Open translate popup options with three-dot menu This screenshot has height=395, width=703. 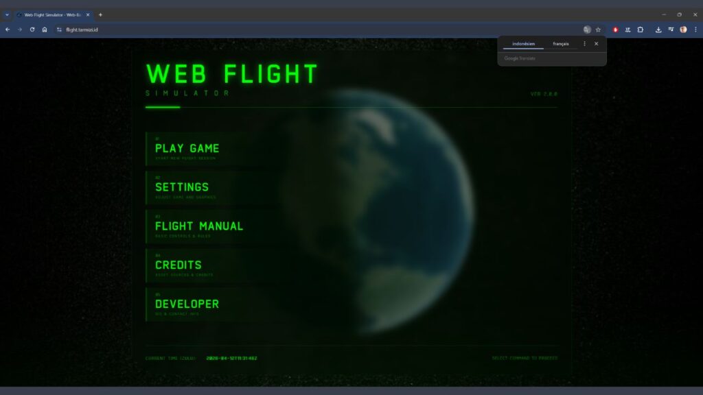tap(584, 43)
